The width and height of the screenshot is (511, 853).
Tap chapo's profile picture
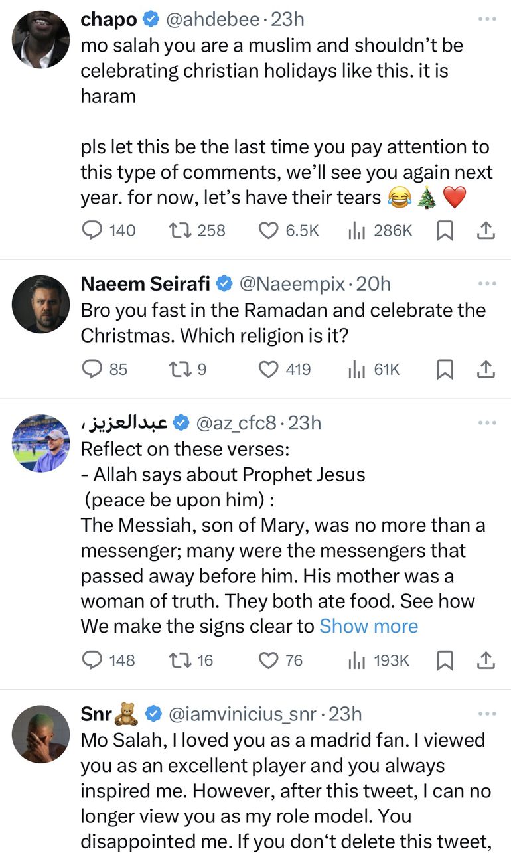tap(41, 40)
